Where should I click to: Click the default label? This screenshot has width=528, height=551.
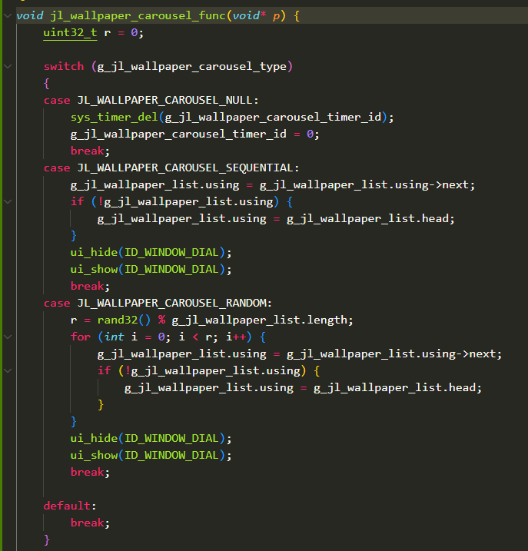click(x=67, y=506)
